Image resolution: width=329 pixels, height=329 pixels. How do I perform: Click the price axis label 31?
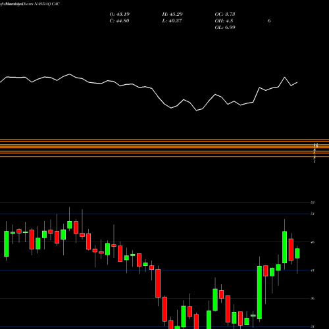point(313,326)
